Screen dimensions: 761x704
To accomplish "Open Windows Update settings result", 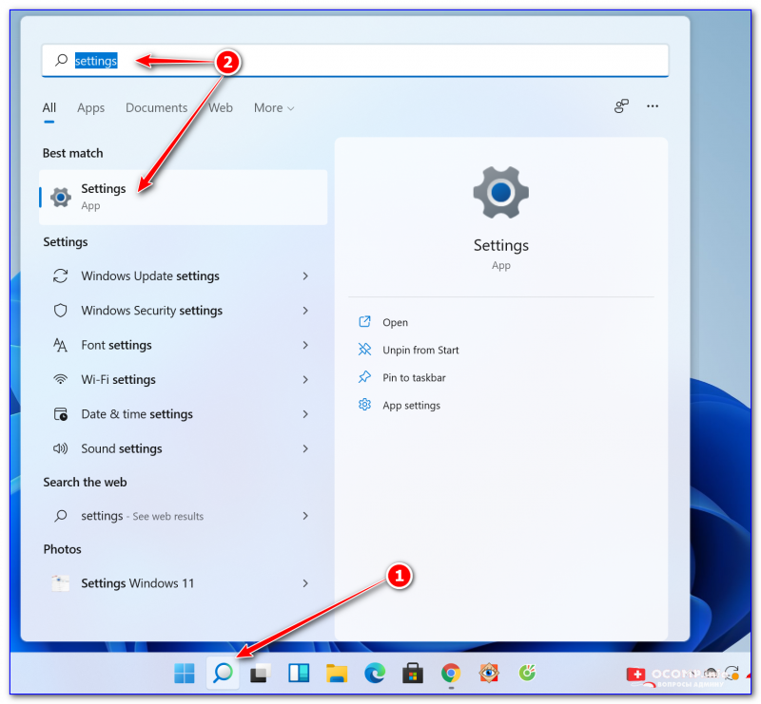I will tap(183, 276).
